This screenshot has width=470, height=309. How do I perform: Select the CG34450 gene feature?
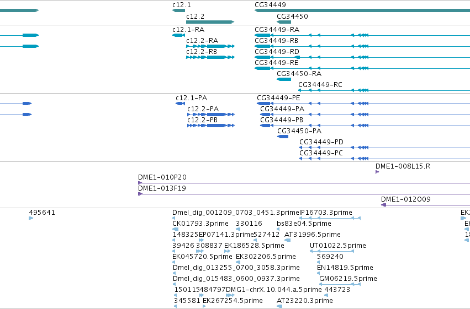(284, 22)
